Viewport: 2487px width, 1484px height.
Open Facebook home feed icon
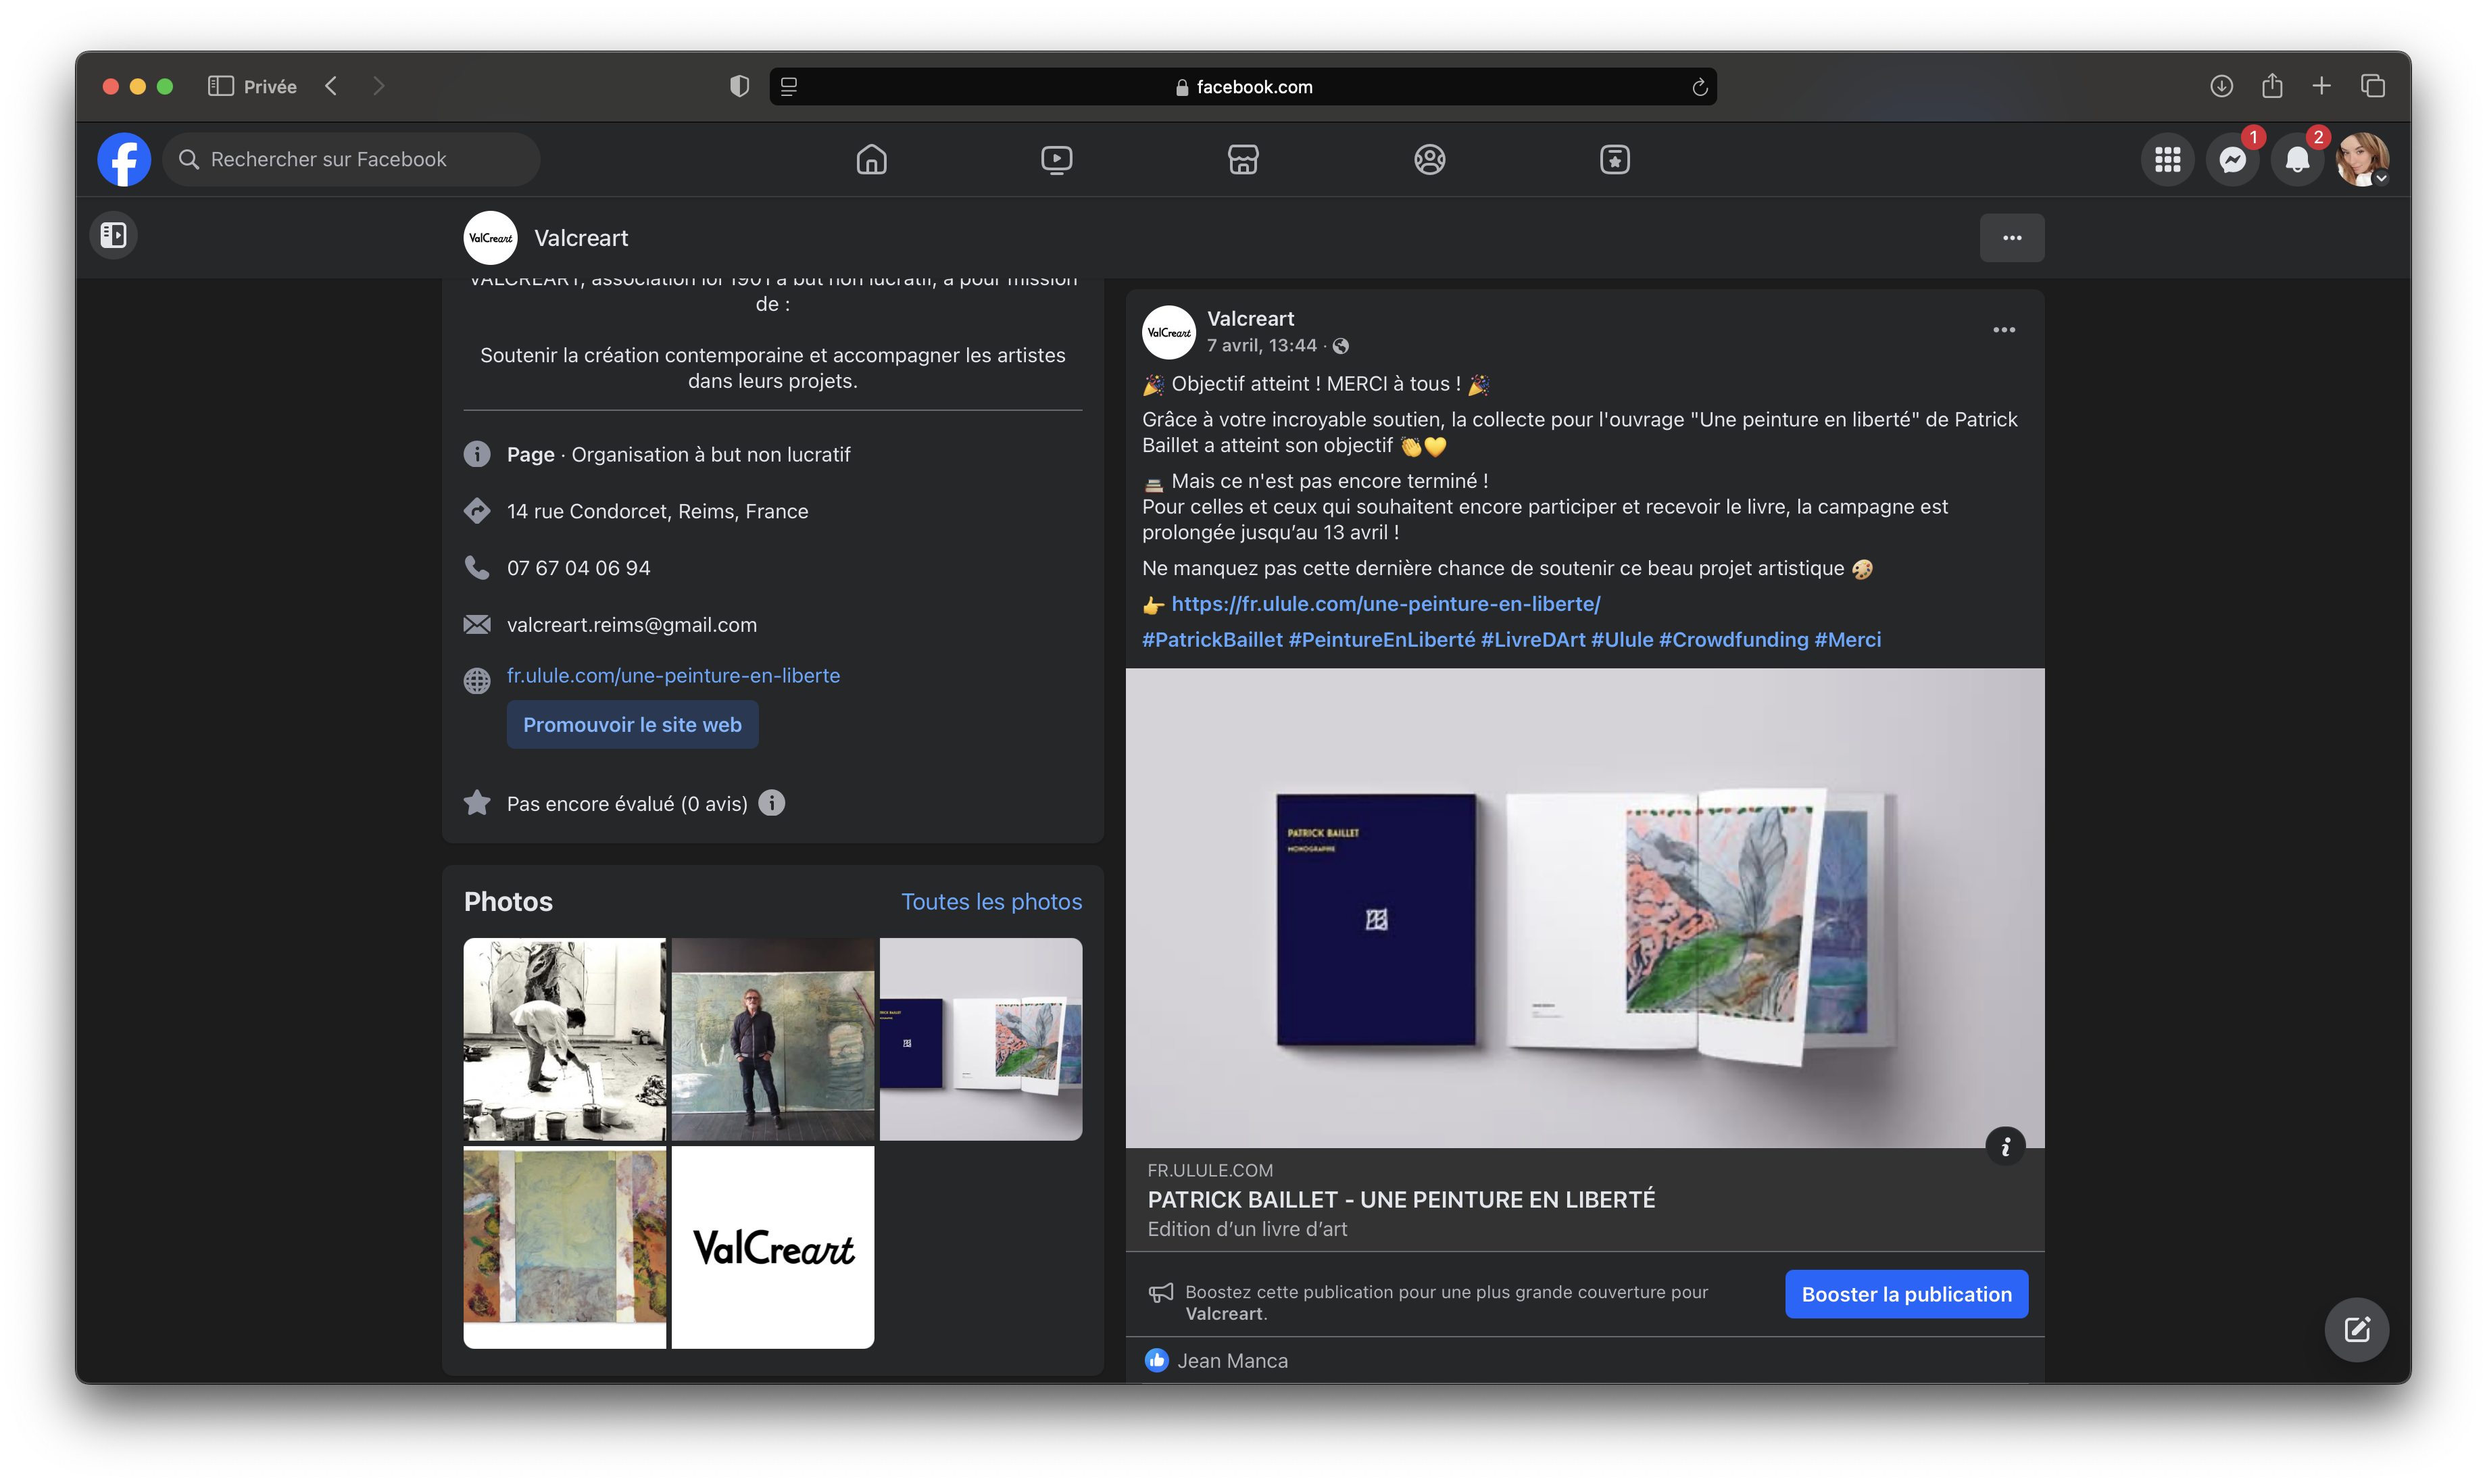pos(871,160)
